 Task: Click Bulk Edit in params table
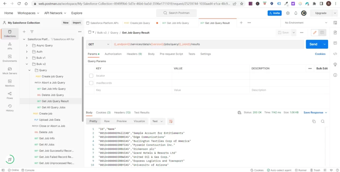point(322,68)
